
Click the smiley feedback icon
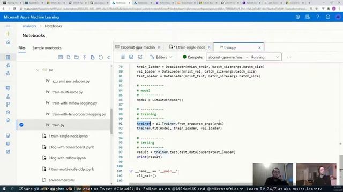pos(327,17)
